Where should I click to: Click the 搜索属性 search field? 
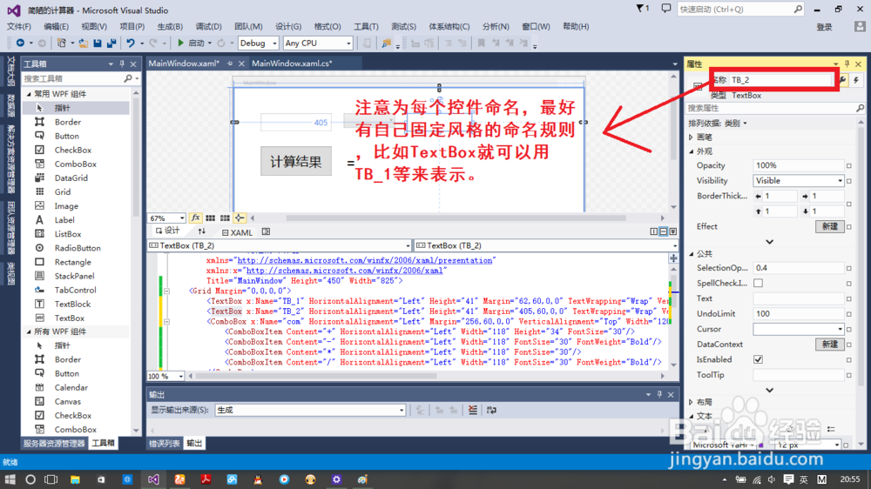click(771, 108)
